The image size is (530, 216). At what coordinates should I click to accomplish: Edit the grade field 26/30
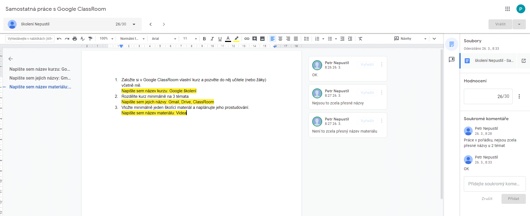point(488,96)
